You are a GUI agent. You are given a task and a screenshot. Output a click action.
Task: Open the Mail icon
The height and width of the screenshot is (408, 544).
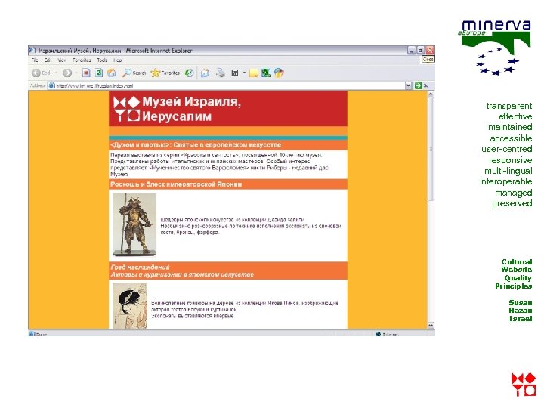click(205, 73)
